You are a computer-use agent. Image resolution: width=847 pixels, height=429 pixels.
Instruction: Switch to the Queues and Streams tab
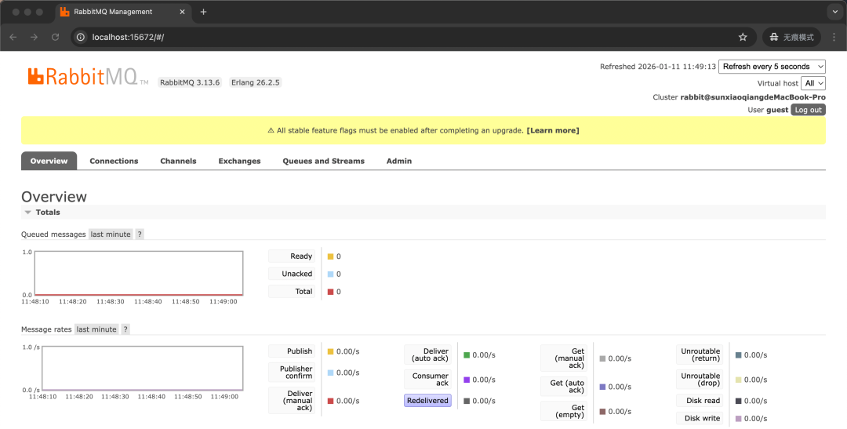(323, 161)
